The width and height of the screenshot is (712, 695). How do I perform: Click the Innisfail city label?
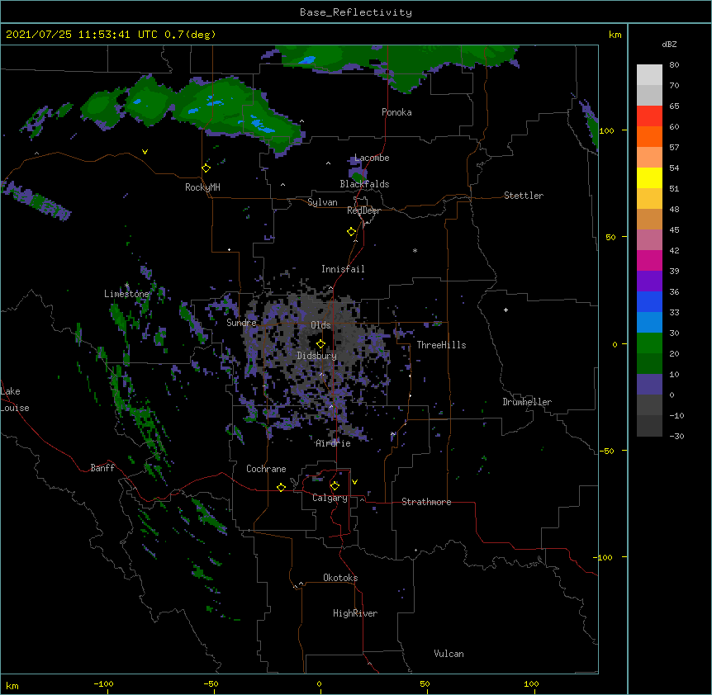click(x=343, y=269)
